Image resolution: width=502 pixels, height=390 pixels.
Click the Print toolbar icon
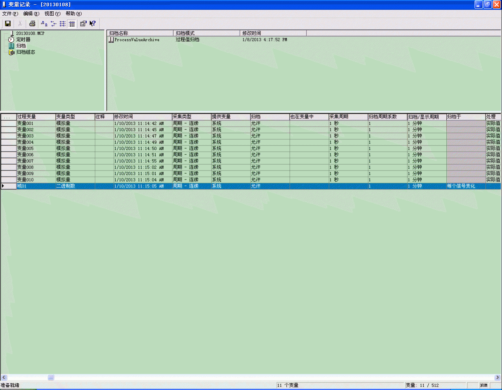(x=33, y=24)
